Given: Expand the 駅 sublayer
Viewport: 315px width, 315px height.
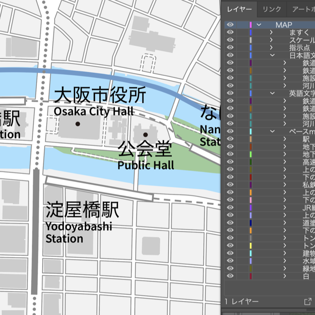Looking at the screenshot, I should 285,139.
